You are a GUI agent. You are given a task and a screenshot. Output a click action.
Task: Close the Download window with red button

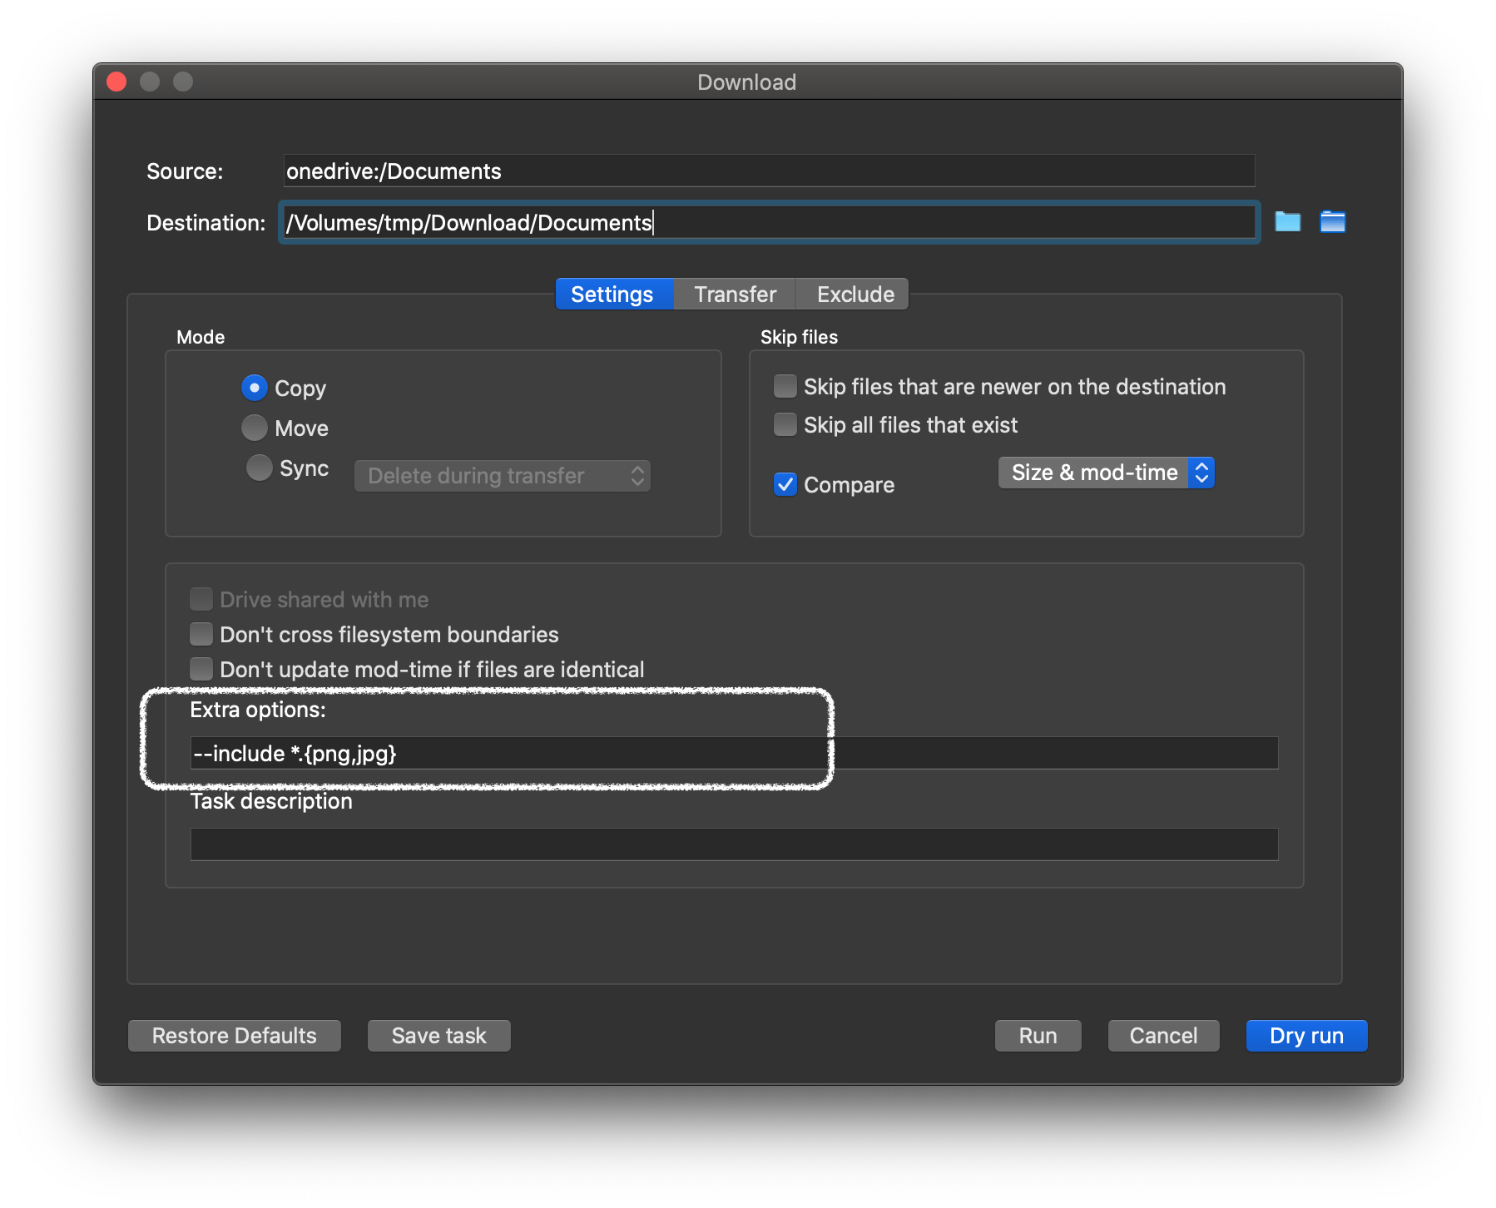(x=116, y=82)
